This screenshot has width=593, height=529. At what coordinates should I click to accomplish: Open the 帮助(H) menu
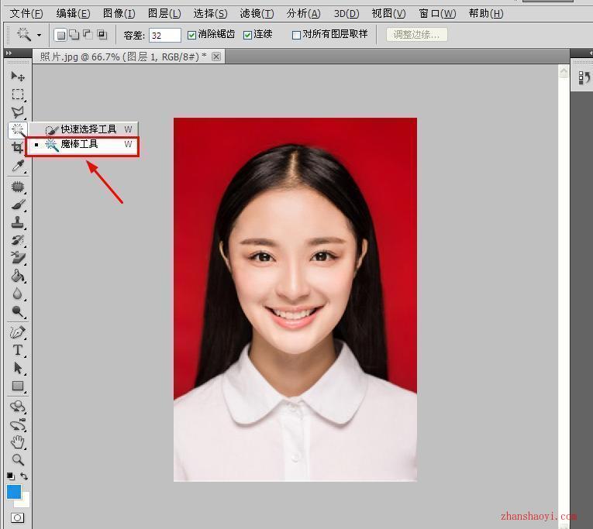click(x=485, y=14)
